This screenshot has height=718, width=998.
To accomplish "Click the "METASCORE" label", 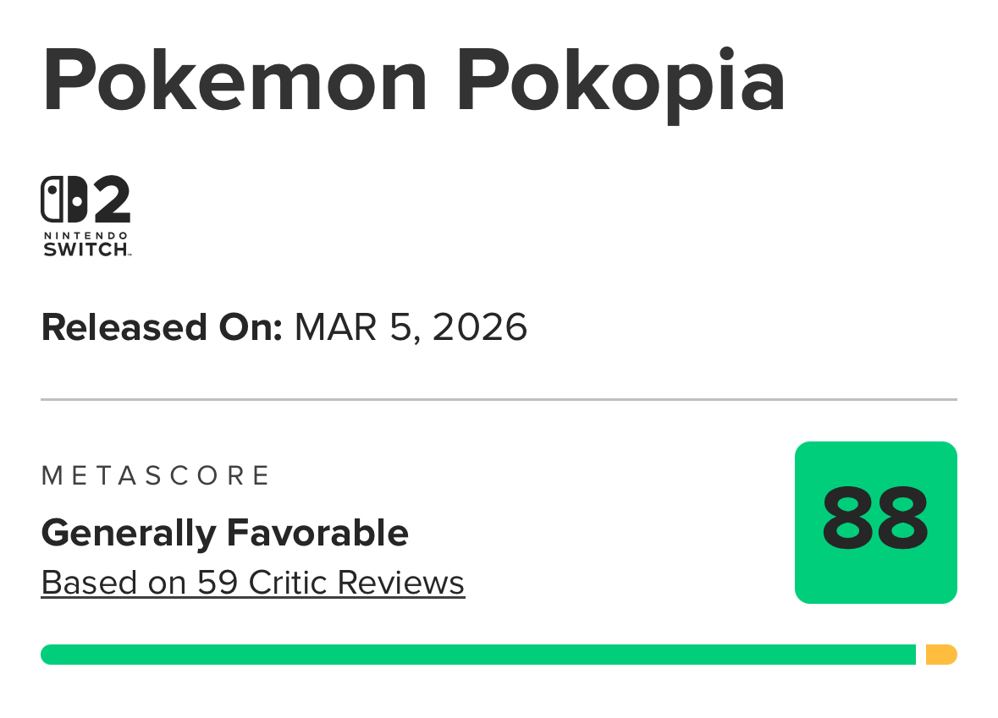I will click(x=156, y=475).
